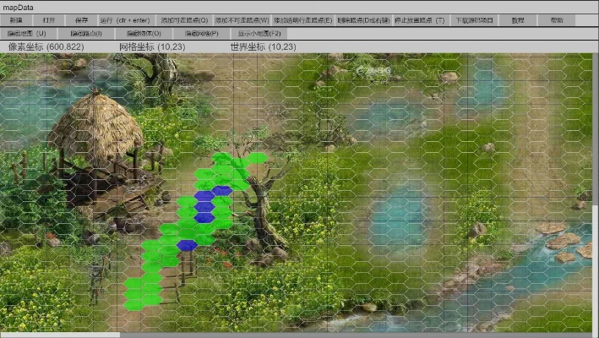Click the 新建 (New) button
Viewport: 599px width, 338px height.
point(16,19)
